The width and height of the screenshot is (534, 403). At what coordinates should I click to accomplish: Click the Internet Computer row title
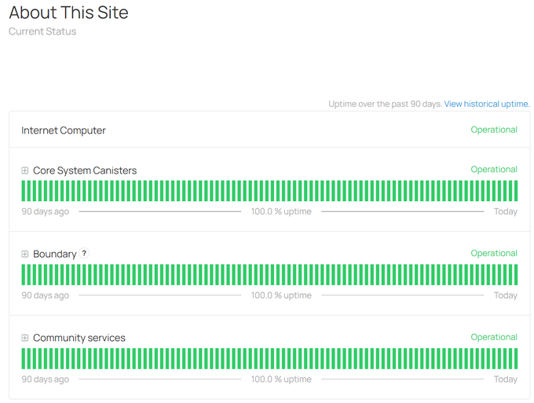coord(64,130)
